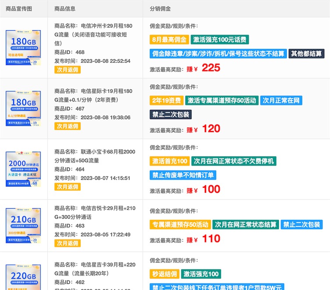
Task: Click the 秒返结佣 orange tag
Action: pyautogui.click(x=164, y=274)
